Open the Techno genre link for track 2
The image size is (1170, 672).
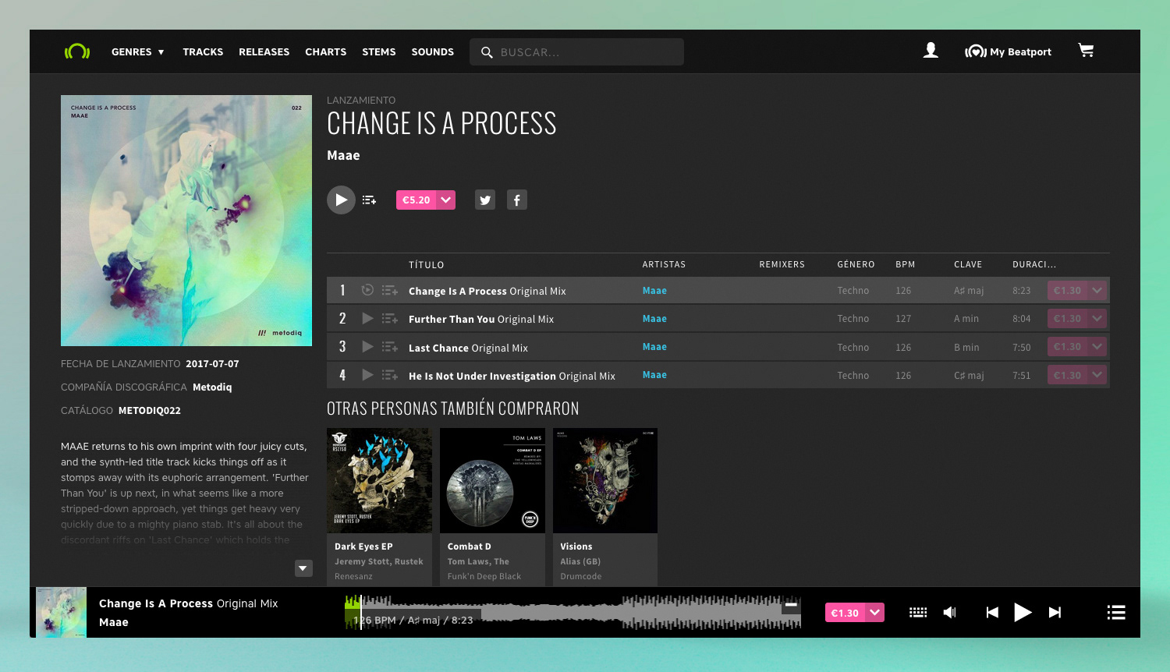853,319
